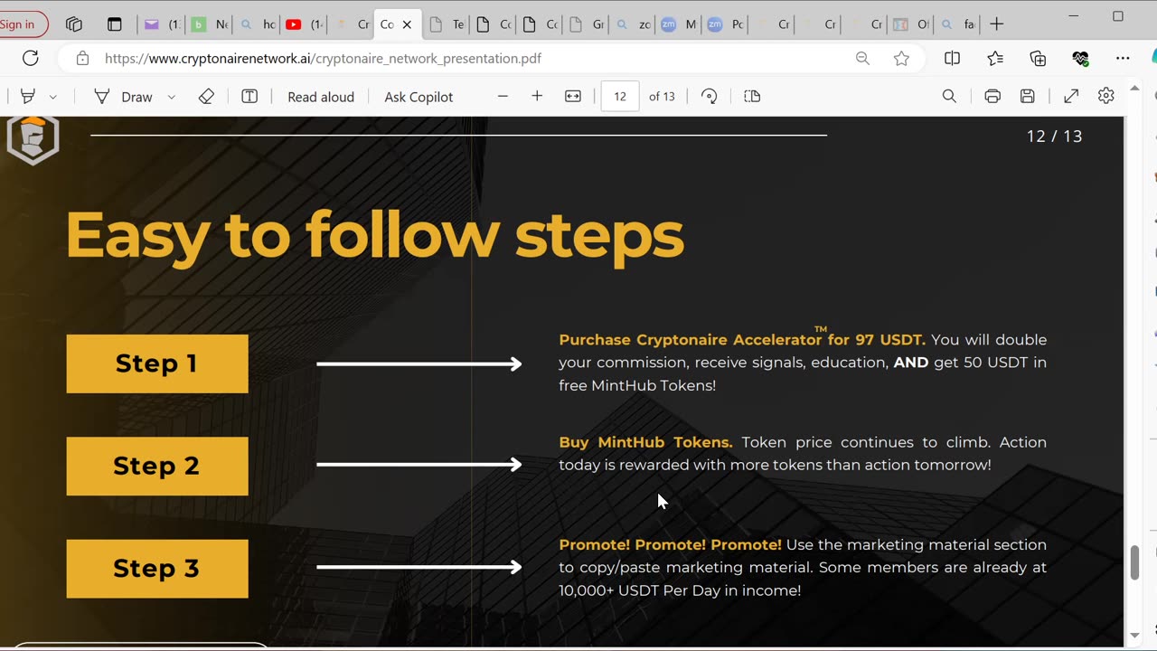Expand the Draw options dropdown arrow
This screenshot has width=1157, height=651.
point(171,97)
